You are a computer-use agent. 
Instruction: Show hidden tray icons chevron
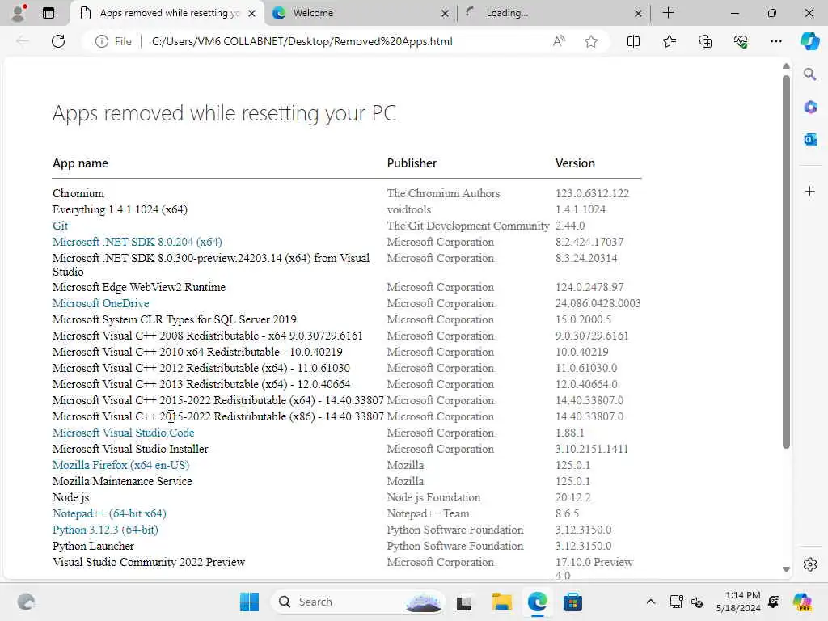click(x=651, y=602)
